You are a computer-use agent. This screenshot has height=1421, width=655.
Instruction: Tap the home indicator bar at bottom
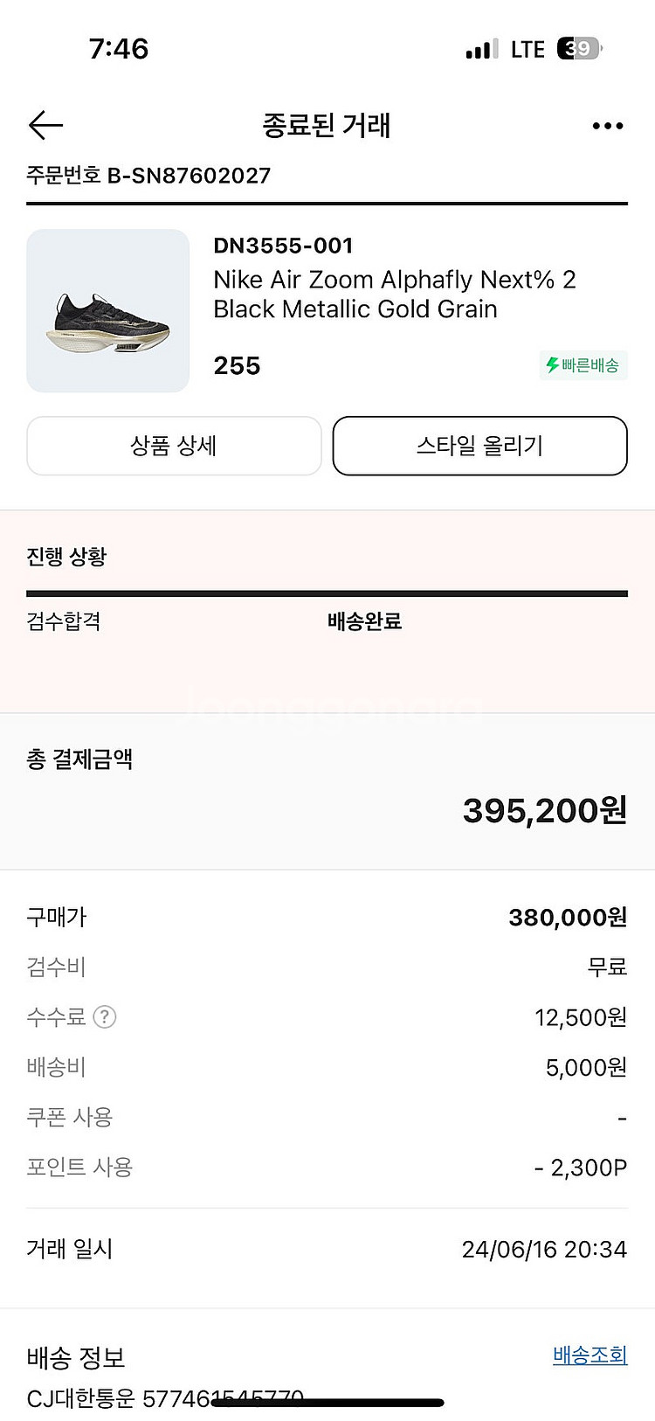pyautogui.click(x=327, y=1404)
